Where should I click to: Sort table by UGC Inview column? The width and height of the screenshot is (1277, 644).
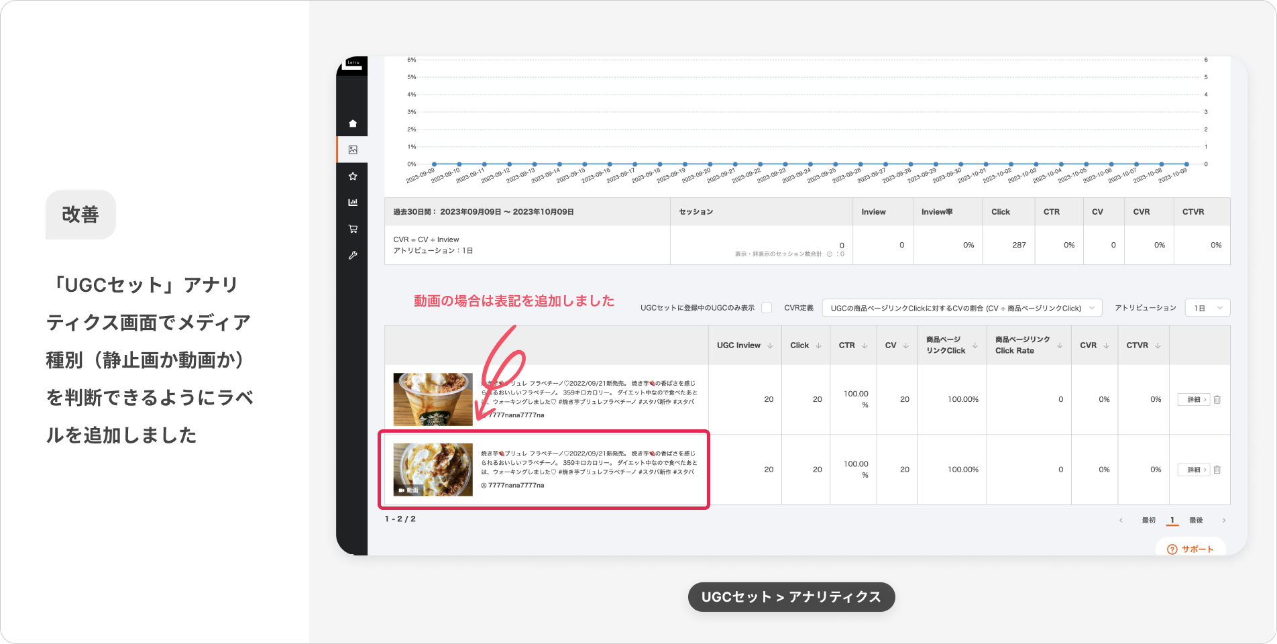pos(770,345)
